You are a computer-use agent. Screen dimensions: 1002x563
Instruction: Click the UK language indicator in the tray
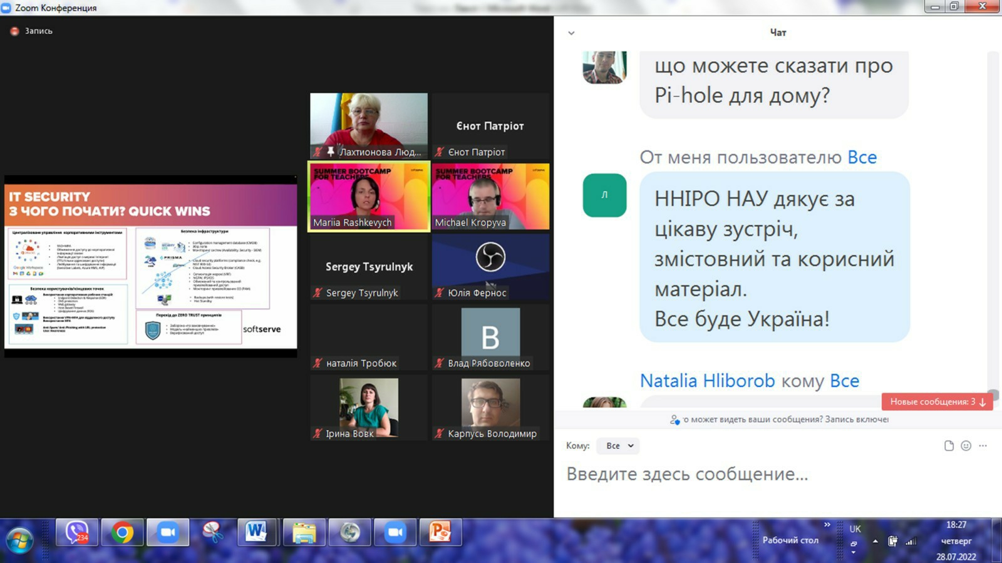pos(855,529)
